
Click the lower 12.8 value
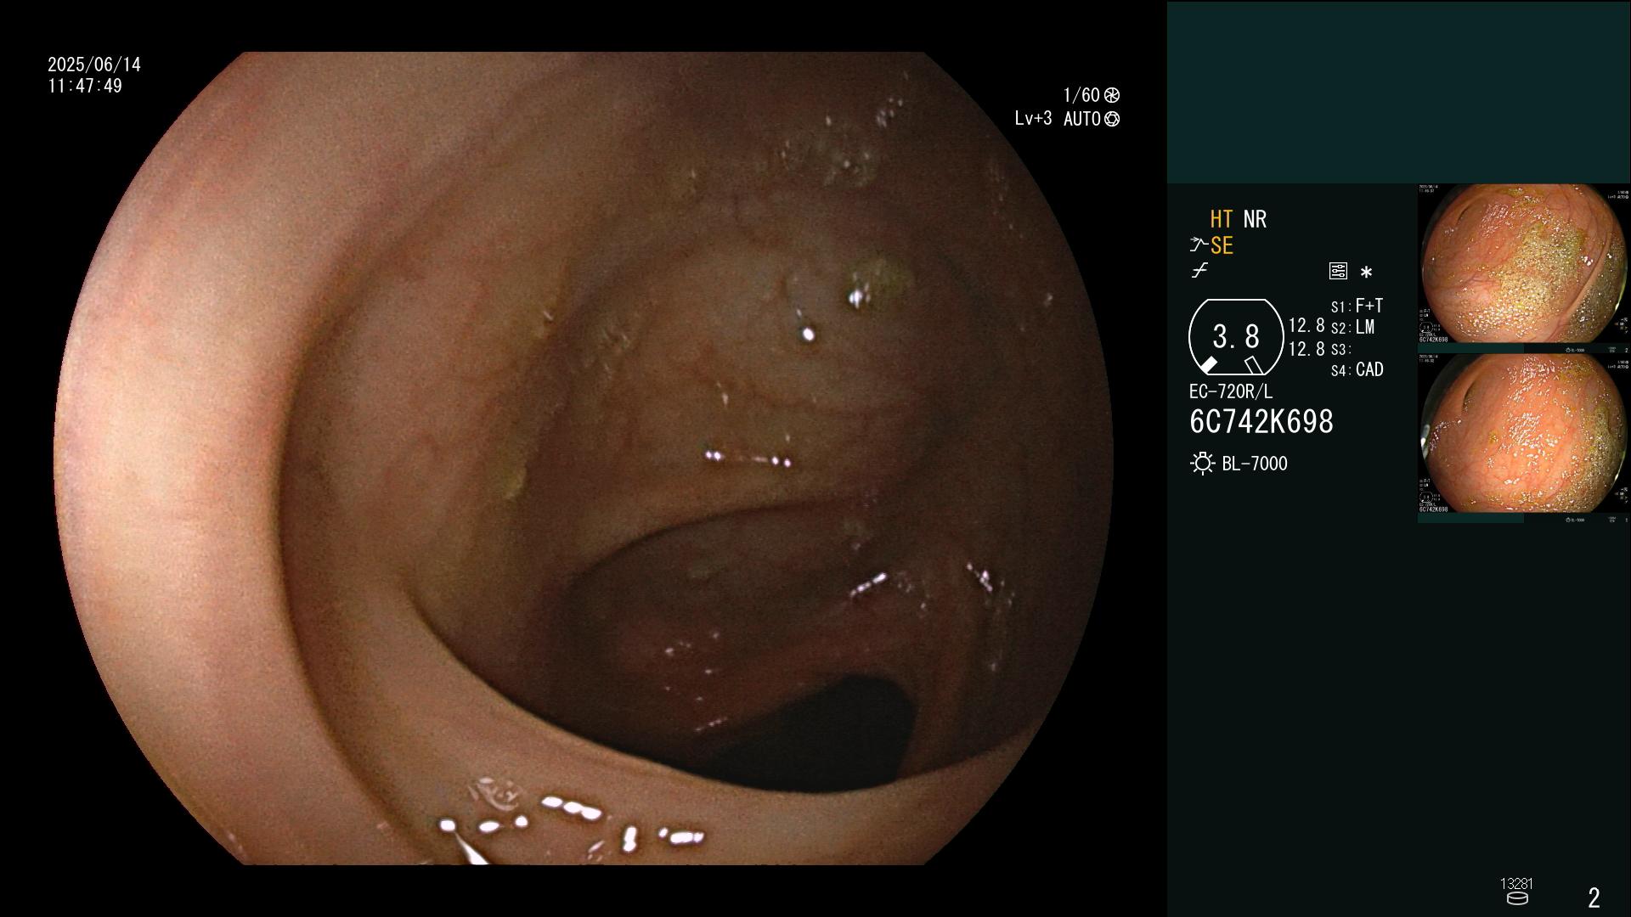(x=1306, y=349)
